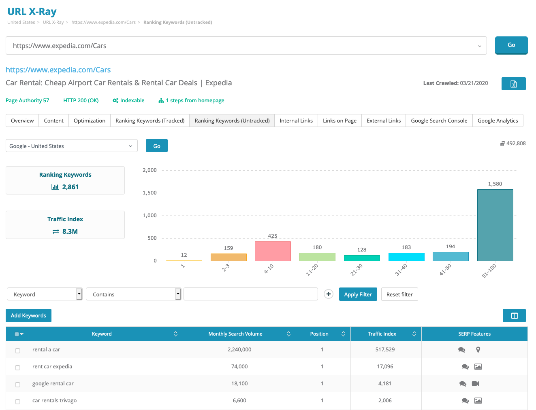The image size is (536, 410).
Task: Switch to the Internal Links tab
Action: pos(296,120)
